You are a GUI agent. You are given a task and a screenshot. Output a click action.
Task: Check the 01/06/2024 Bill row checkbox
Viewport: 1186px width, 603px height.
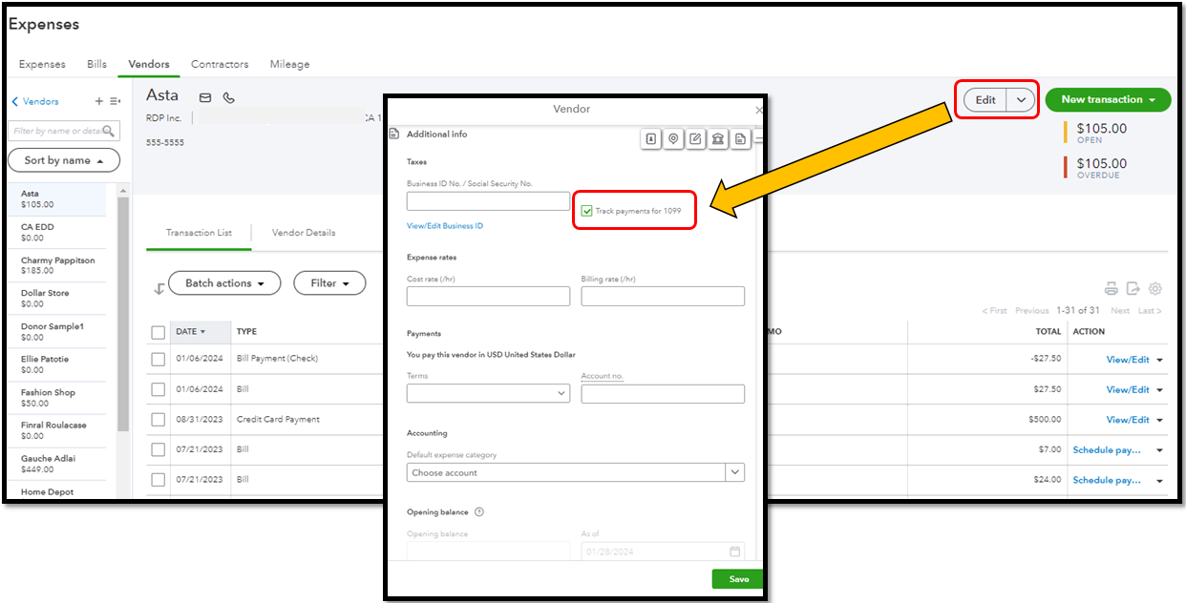(x=159, y=389)
